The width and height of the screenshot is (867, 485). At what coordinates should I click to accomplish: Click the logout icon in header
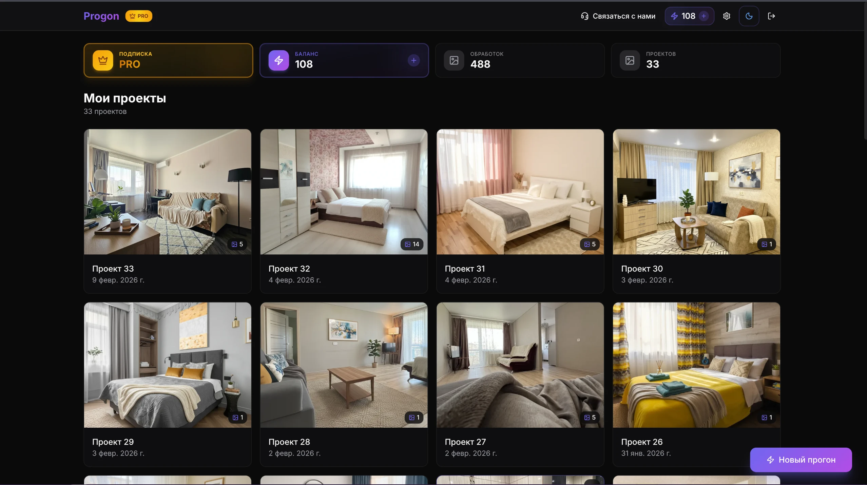point(771,16)
